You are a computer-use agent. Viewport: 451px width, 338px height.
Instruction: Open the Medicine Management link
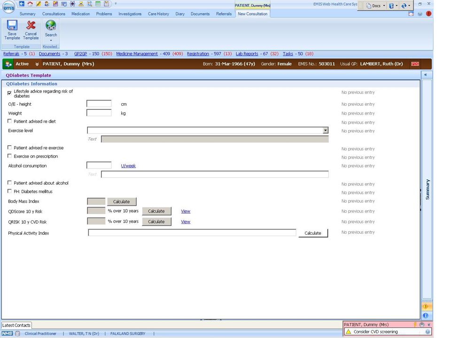point(137,54)
